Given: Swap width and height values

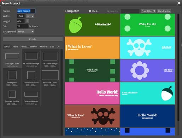Looking at the screenshot, I should click(x=27, y=21).
